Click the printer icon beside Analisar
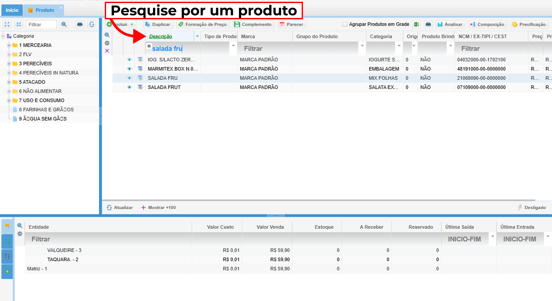Screen dimensions: 552x301 (428, 25)
